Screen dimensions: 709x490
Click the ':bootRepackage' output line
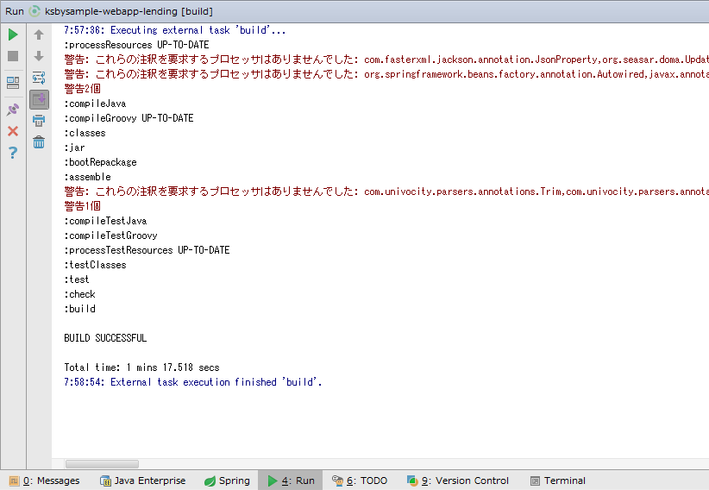click(100, 162)
